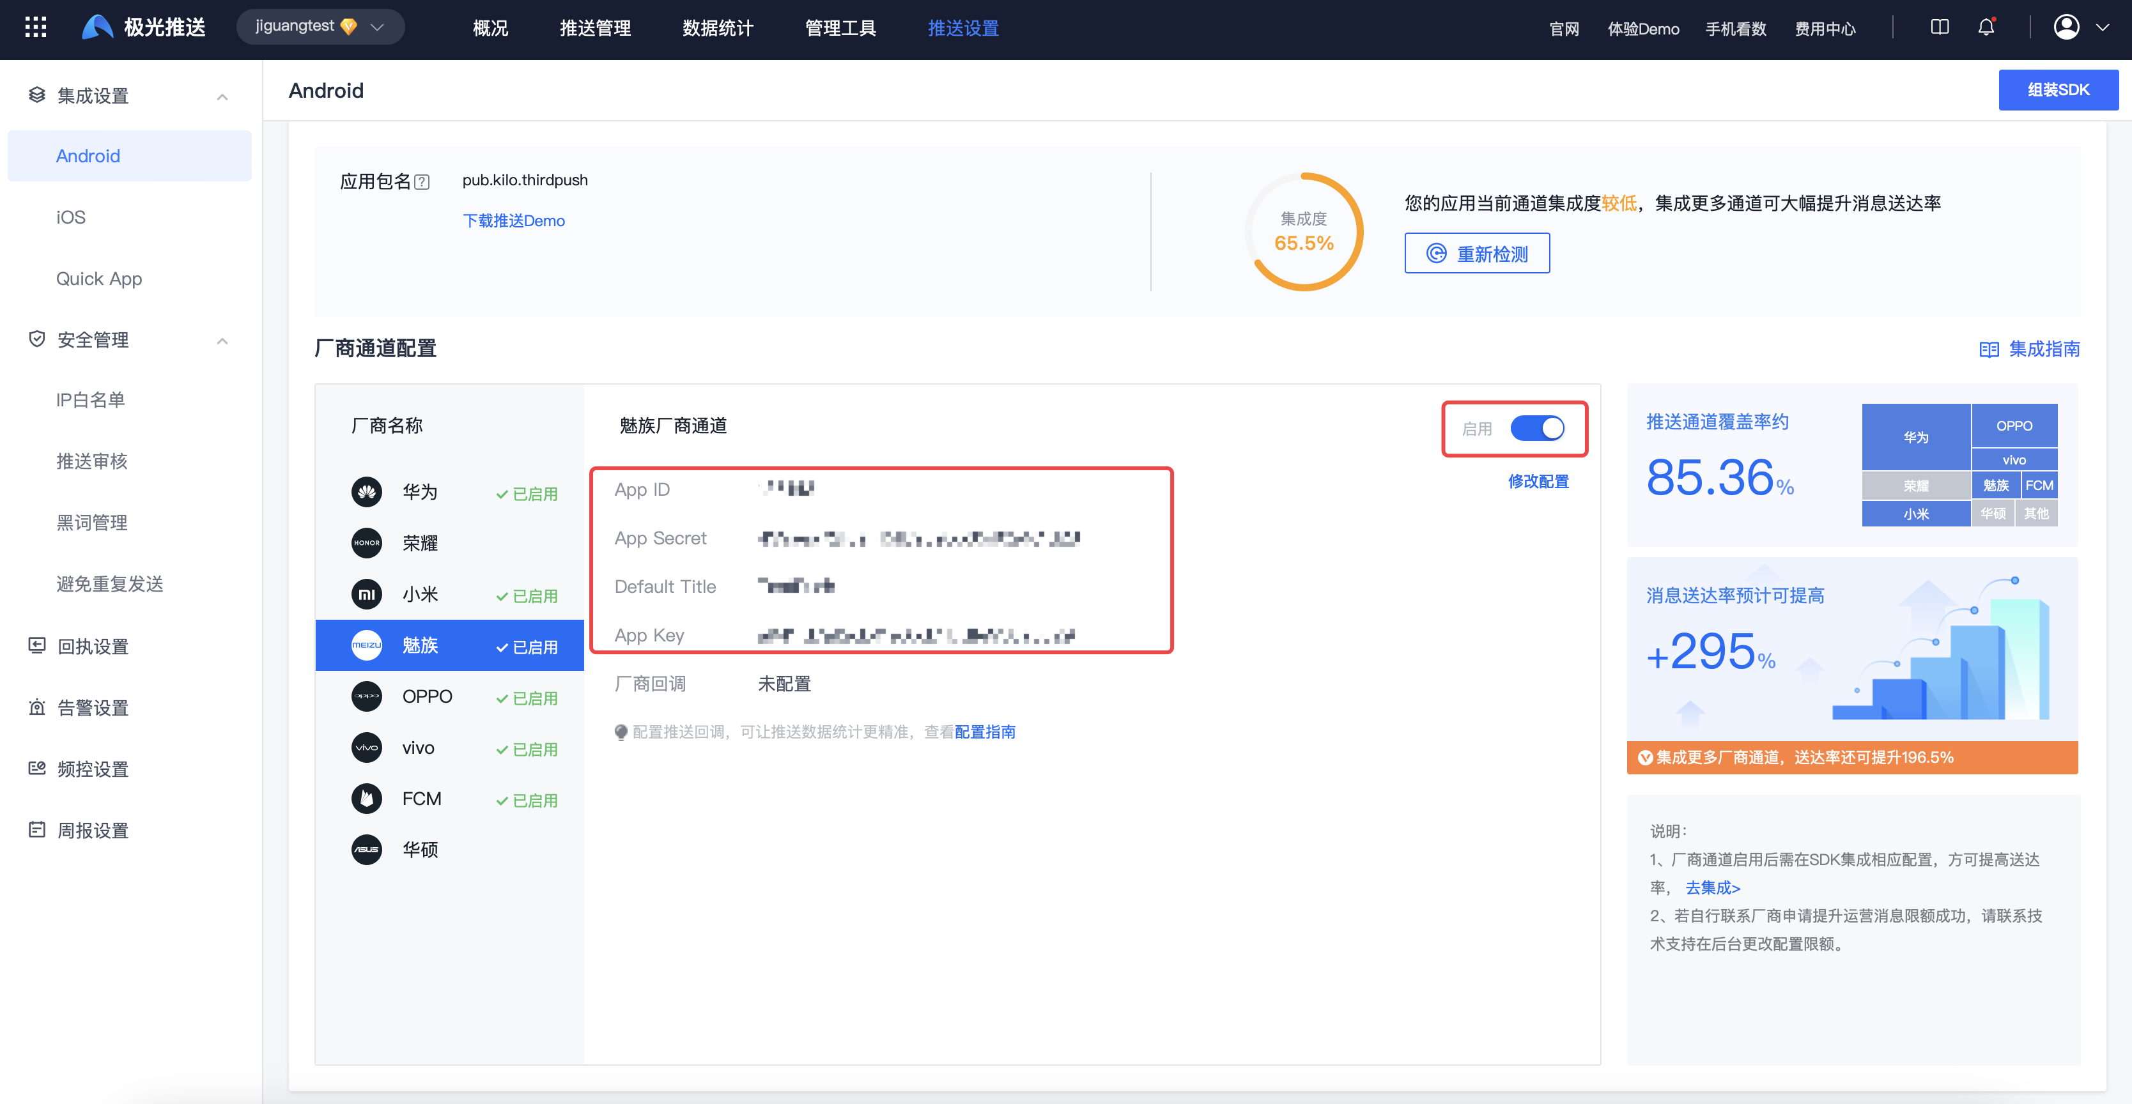The height and width of the screenshot is (1104, 2132).
Task: Click the 小米 block in coverage chart
Action: [1915, 514]
